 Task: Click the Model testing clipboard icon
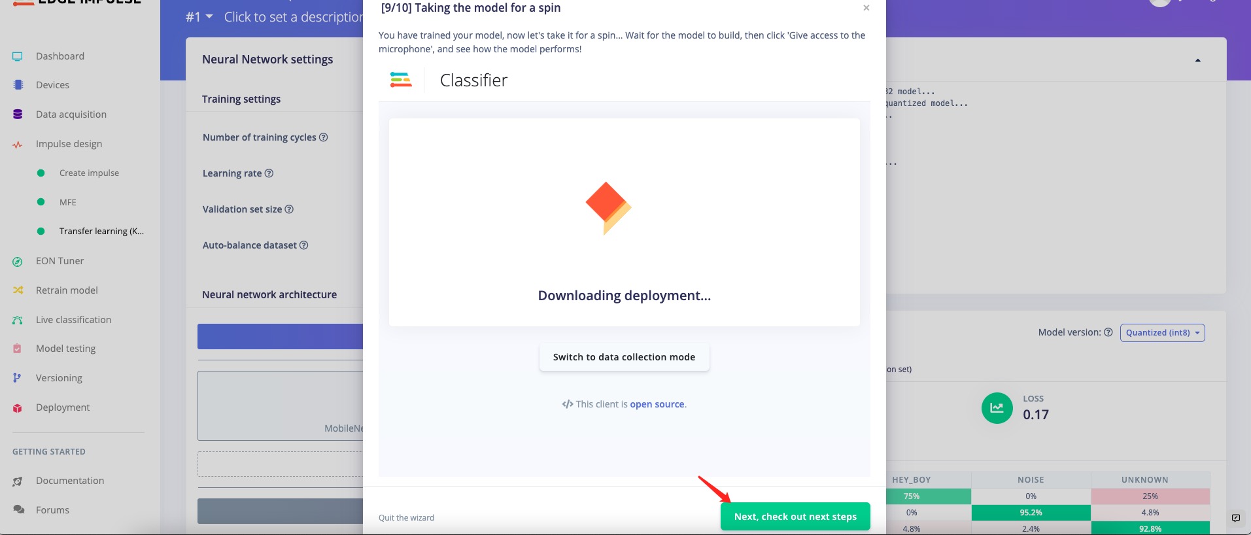(18, 349)
